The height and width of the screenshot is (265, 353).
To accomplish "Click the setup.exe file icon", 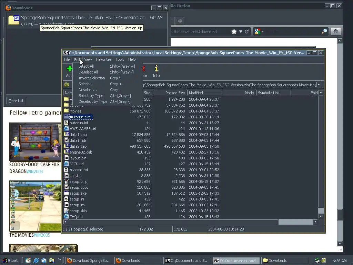I will click(66, 193).
